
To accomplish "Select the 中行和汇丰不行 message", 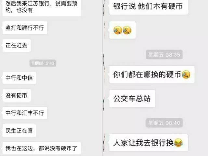I will tap(25, 113).
